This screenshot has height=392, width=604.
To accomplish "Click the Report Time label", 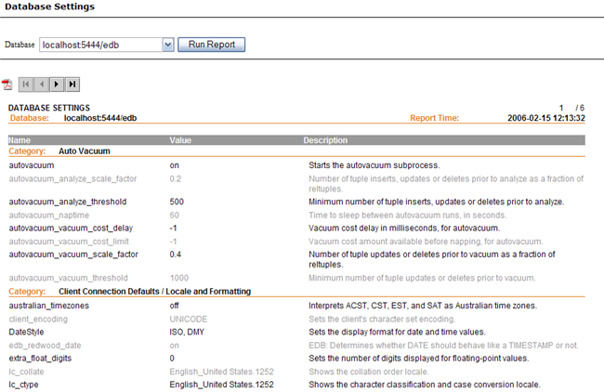I will (434, 118).
